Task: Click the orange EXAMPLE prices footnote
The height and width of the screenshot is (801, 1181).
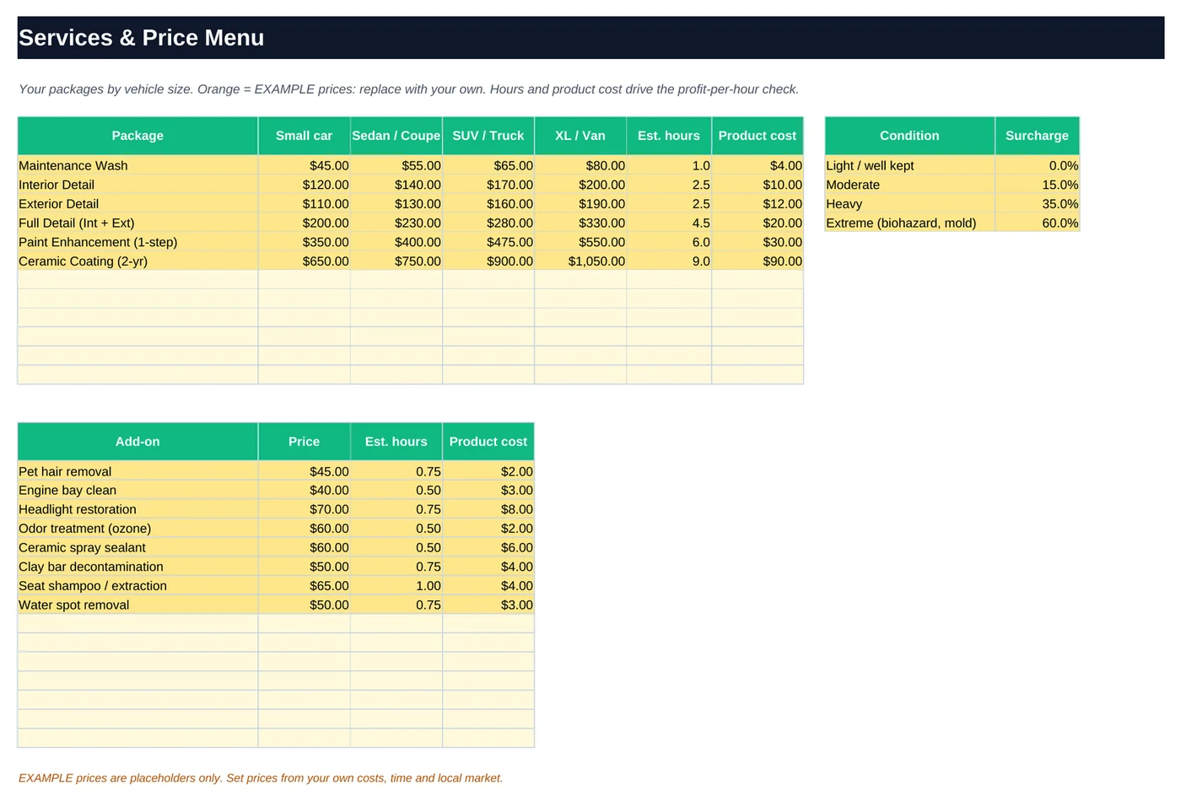Action: 261,778
